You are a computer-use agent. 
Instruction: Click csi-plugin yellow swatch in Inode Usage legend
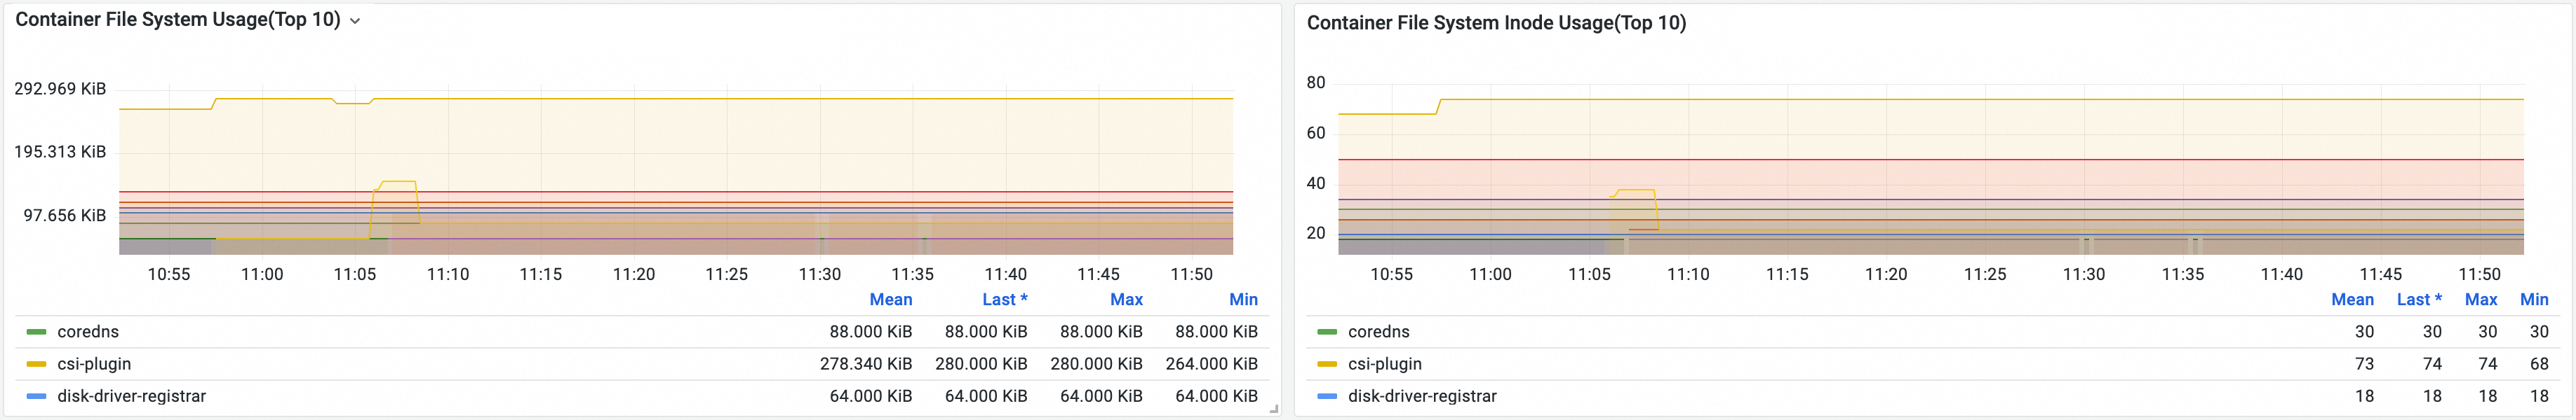tap(1327, 364)
